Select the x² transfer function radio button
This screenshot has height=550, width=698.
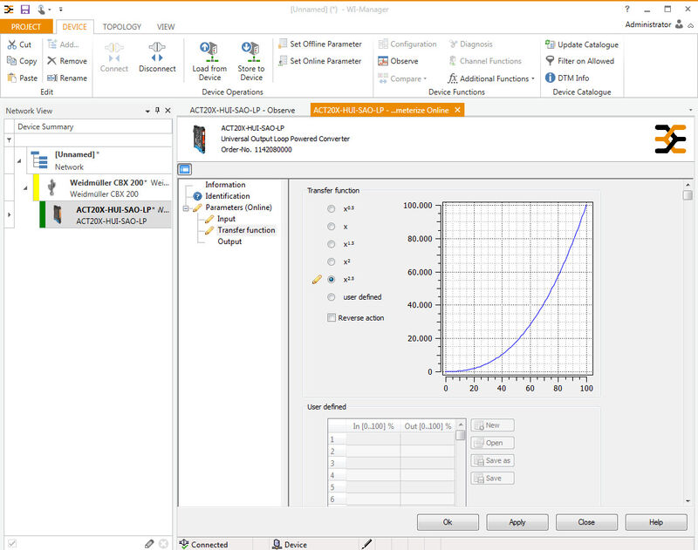[331, 261]
